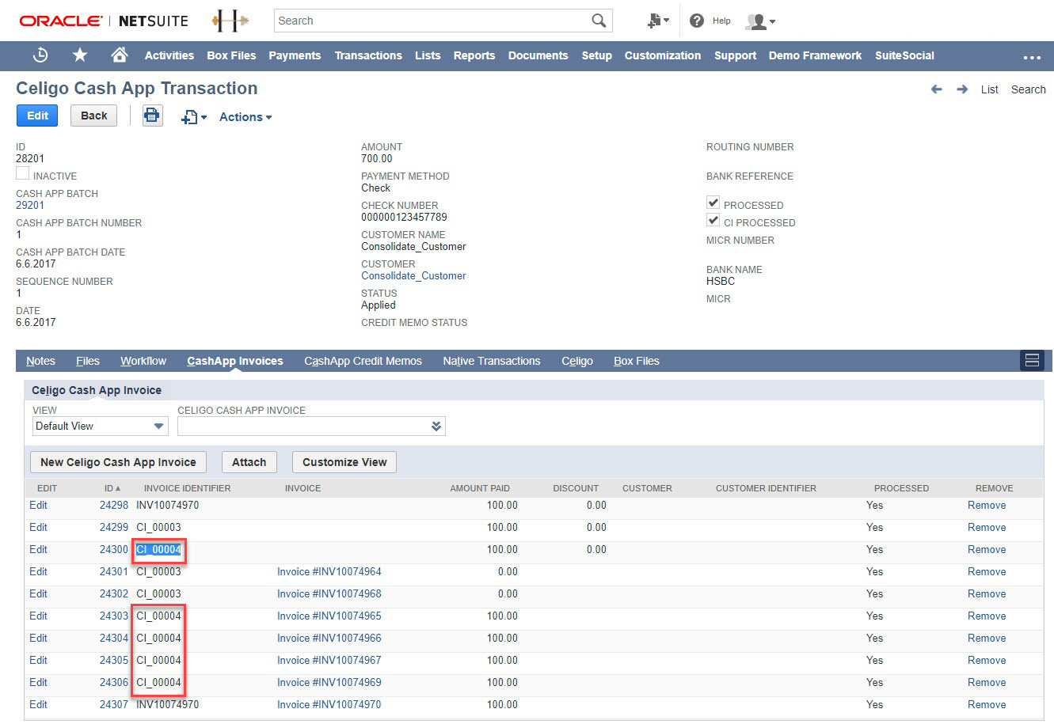The image size is (1054, 724).
Task: Edit the row with ID 24300
Action: [38, 549]
